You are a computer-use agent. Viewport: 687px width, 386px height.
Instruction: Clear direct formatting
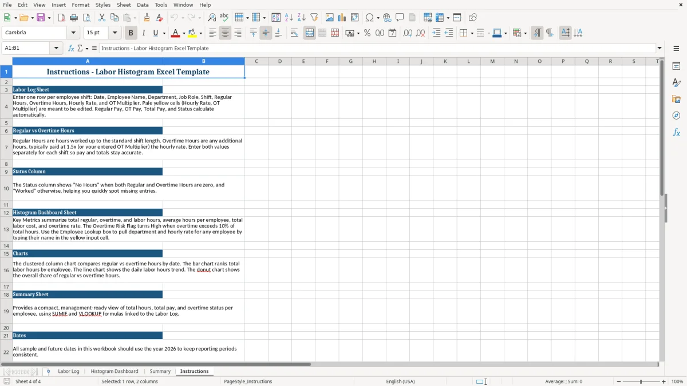159,18
